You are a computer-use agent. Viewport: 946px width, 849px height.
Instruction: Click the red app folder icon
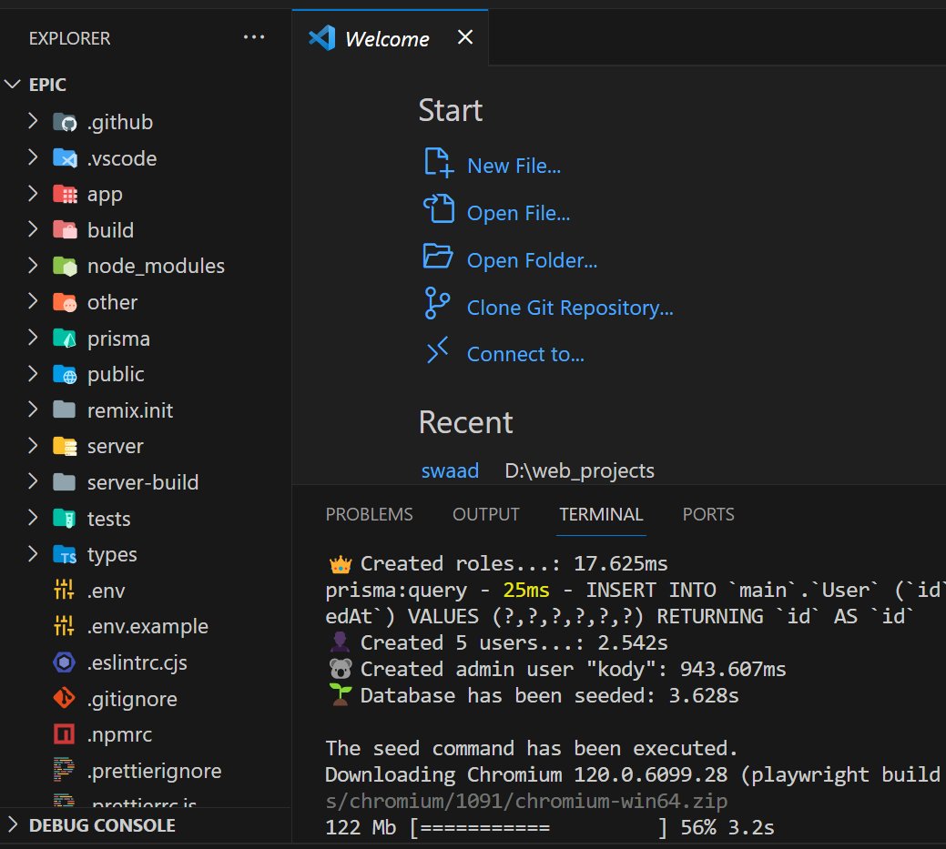(x=65, y=194)
